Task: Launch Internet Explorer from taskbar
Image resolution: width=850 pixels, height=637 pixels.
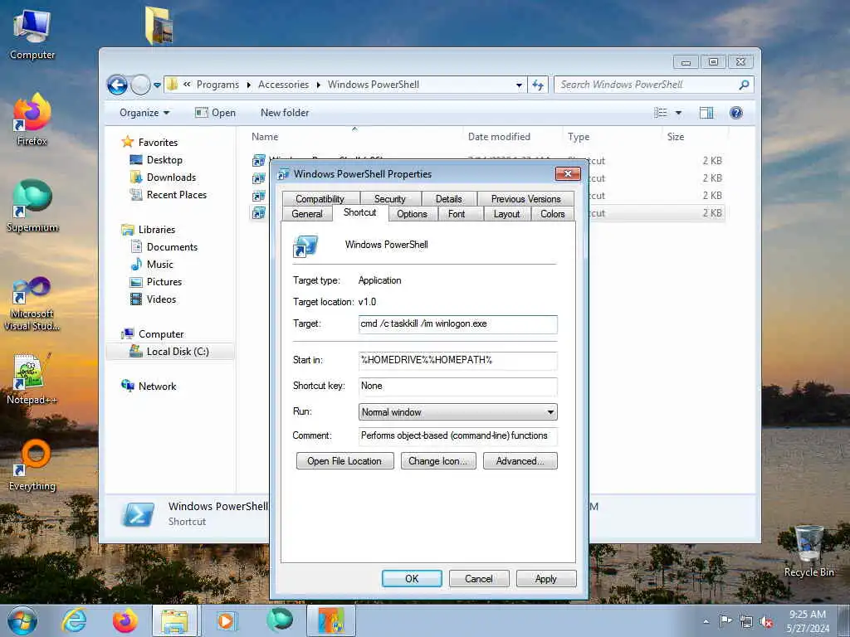Action: coord(74,620)
